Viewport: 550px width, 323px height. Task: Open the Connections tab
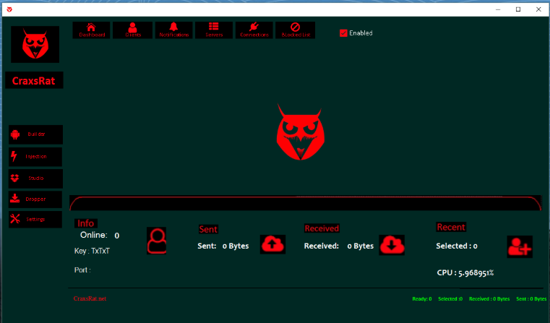(x=254, y=30)
